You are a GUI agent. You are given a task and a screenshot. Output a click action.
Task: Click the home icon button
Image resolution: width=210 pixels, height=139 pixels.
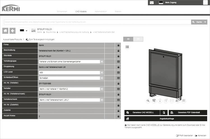(5, 30)
